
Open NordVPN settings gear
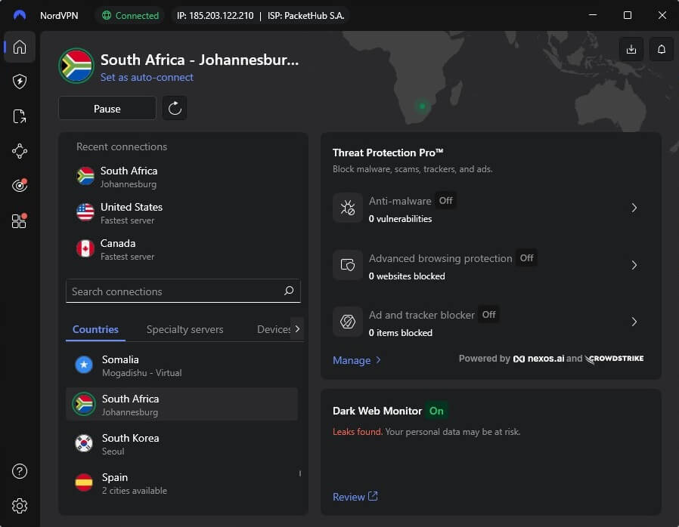[19, 506]
